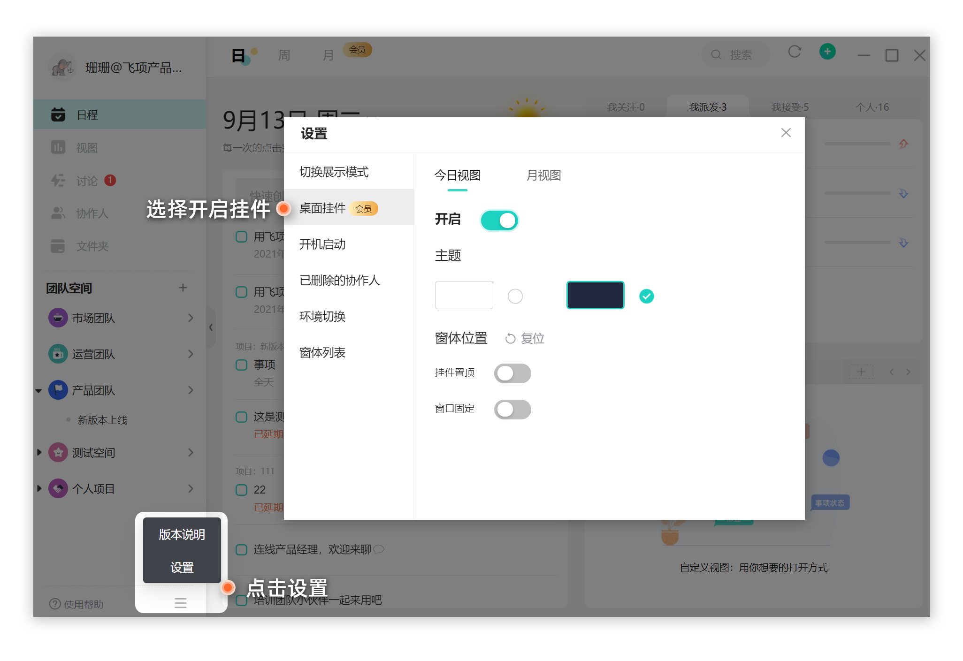Viewport: 963px width, 661px height.
Task: Choose the dark navy theme swatch
Action: click(x=595, y=295)
